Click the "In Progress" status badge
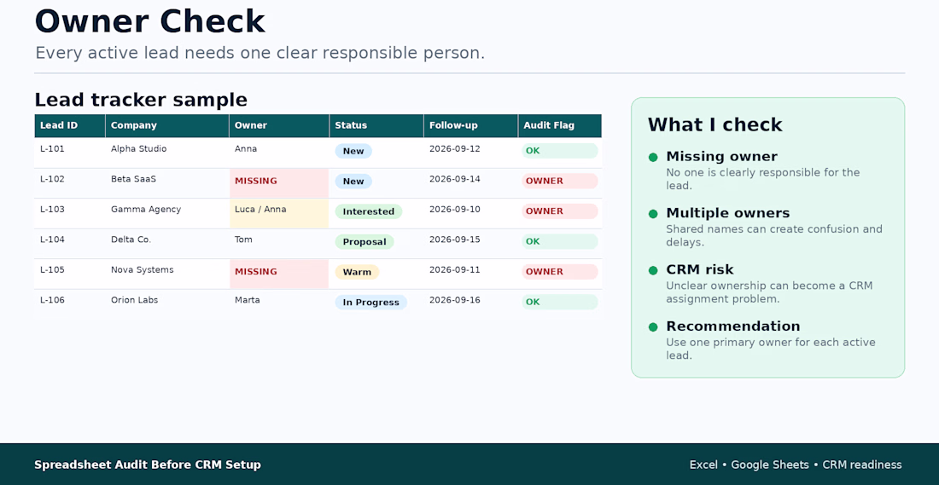This screenshot has height=485, width=939. pos(370,303)
